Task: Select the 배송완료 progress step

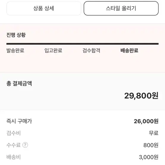Action: point(129,50)
